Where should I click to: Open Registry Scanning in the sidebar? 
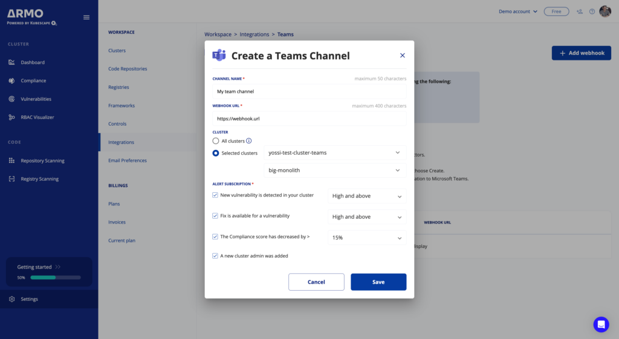(x=39, y=179)
